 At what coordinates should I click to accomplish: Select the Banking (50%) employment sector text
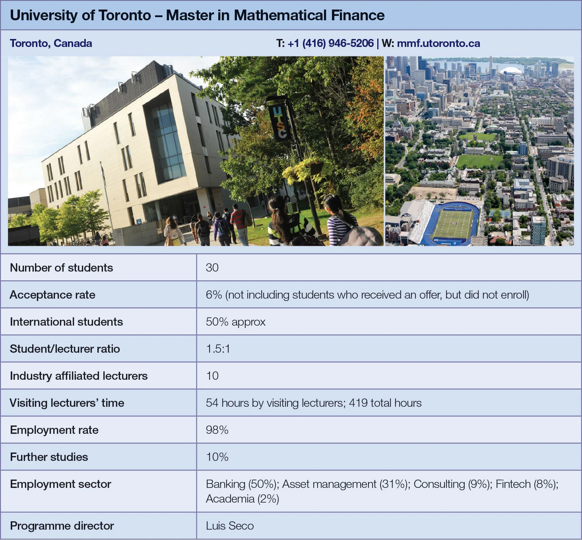click(241, 484)
